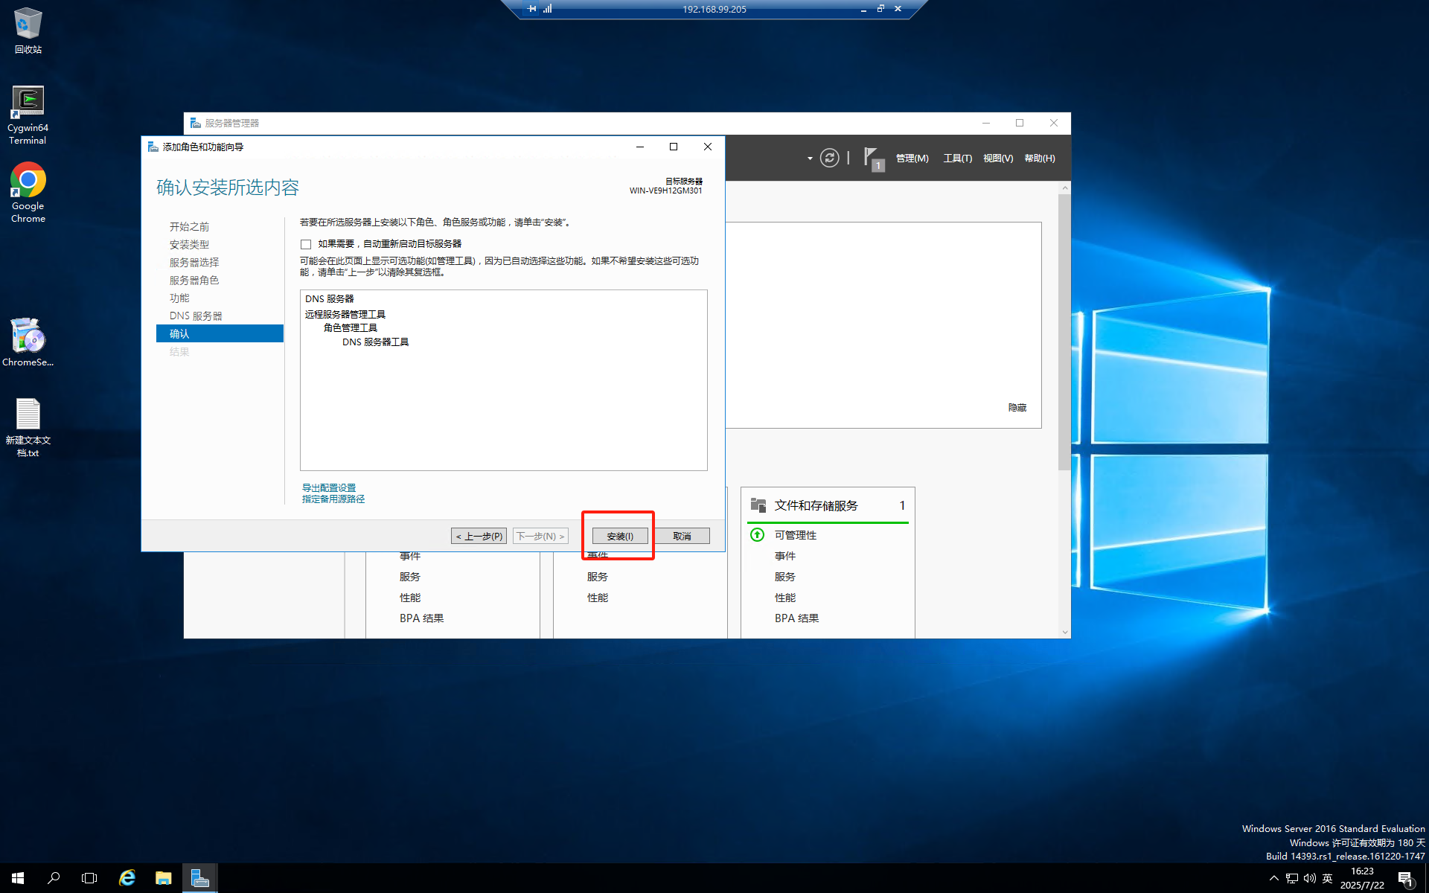The image size is (1429, 893).
Task: Click the remote connection signal icon
Action: pyautogui.click(x=548, y=9)
